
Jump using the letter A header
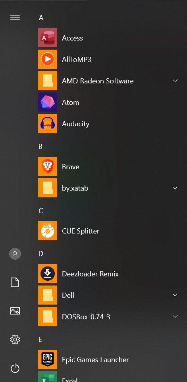click(41, 18)
